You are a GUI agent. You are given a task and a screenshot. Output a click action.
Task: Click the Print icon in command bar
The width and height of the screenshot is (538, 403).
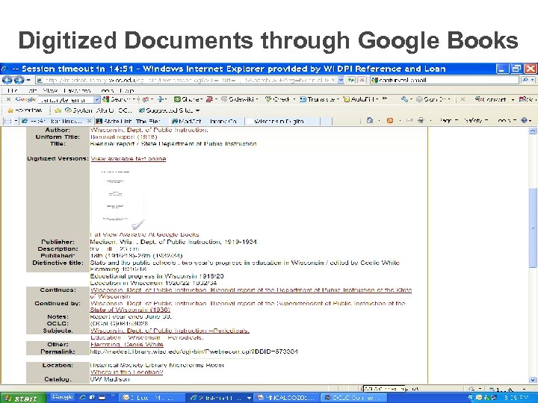click(x=421, y=120)
